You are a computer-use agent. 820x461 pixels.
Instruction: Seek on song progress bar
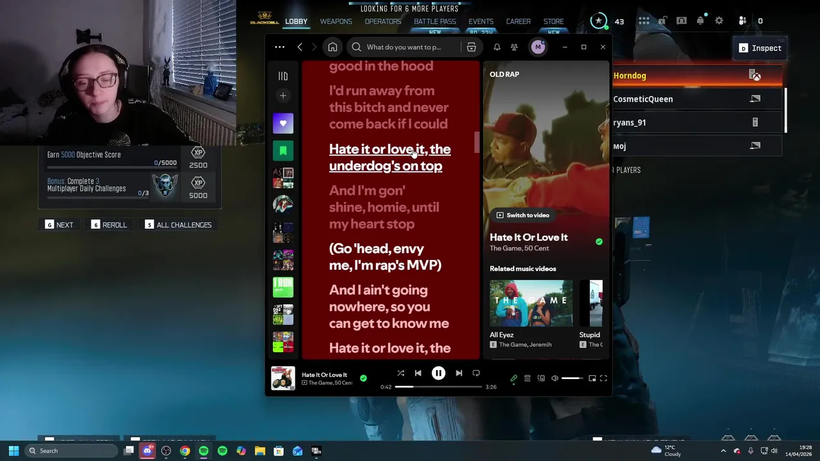pyautogui.click(x=438, y=387)
